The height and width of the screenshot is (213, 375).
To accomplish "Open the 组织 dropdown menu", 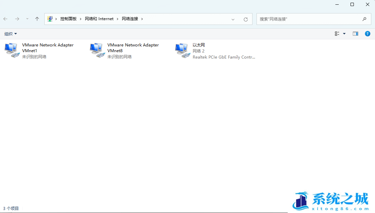I will pyautogui.click(x=10, y=34).
